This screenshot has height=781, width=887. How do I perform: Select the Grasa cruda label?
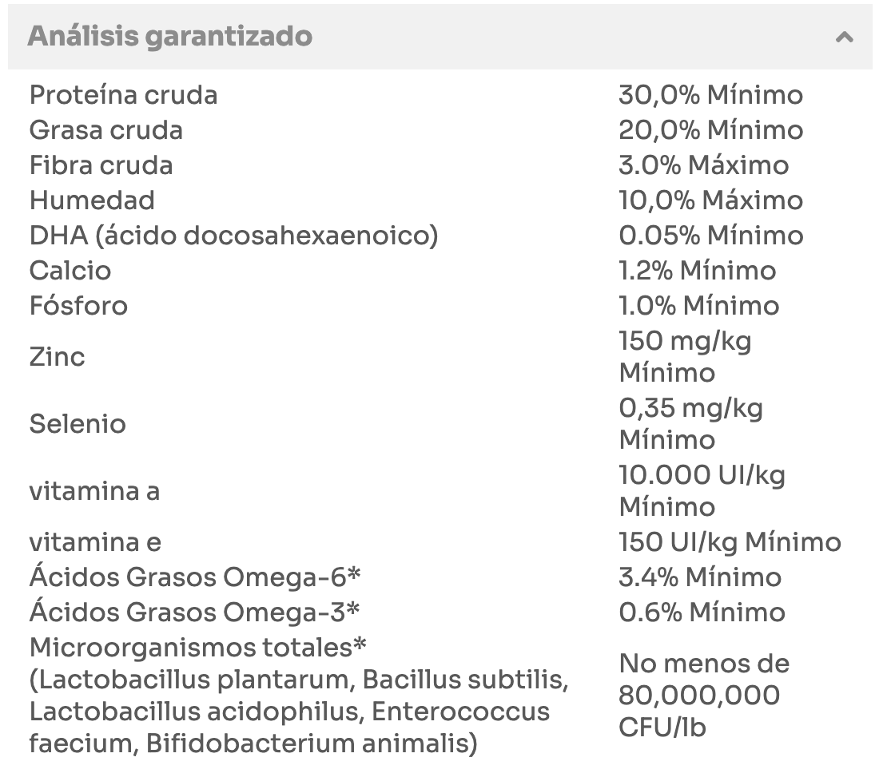[x=105, y=130]
